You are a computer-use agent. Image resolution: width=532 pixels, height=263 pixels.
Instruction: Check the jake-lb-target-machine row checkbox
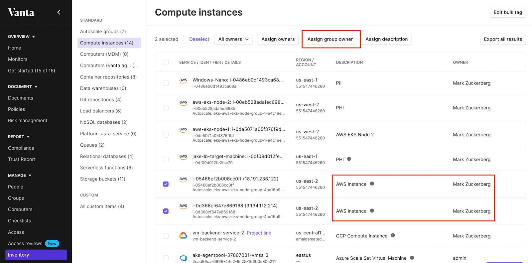click(x=166, y=160)
